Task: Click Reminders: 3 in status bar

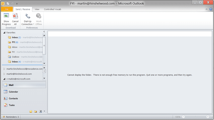Action: click(11, 117)
